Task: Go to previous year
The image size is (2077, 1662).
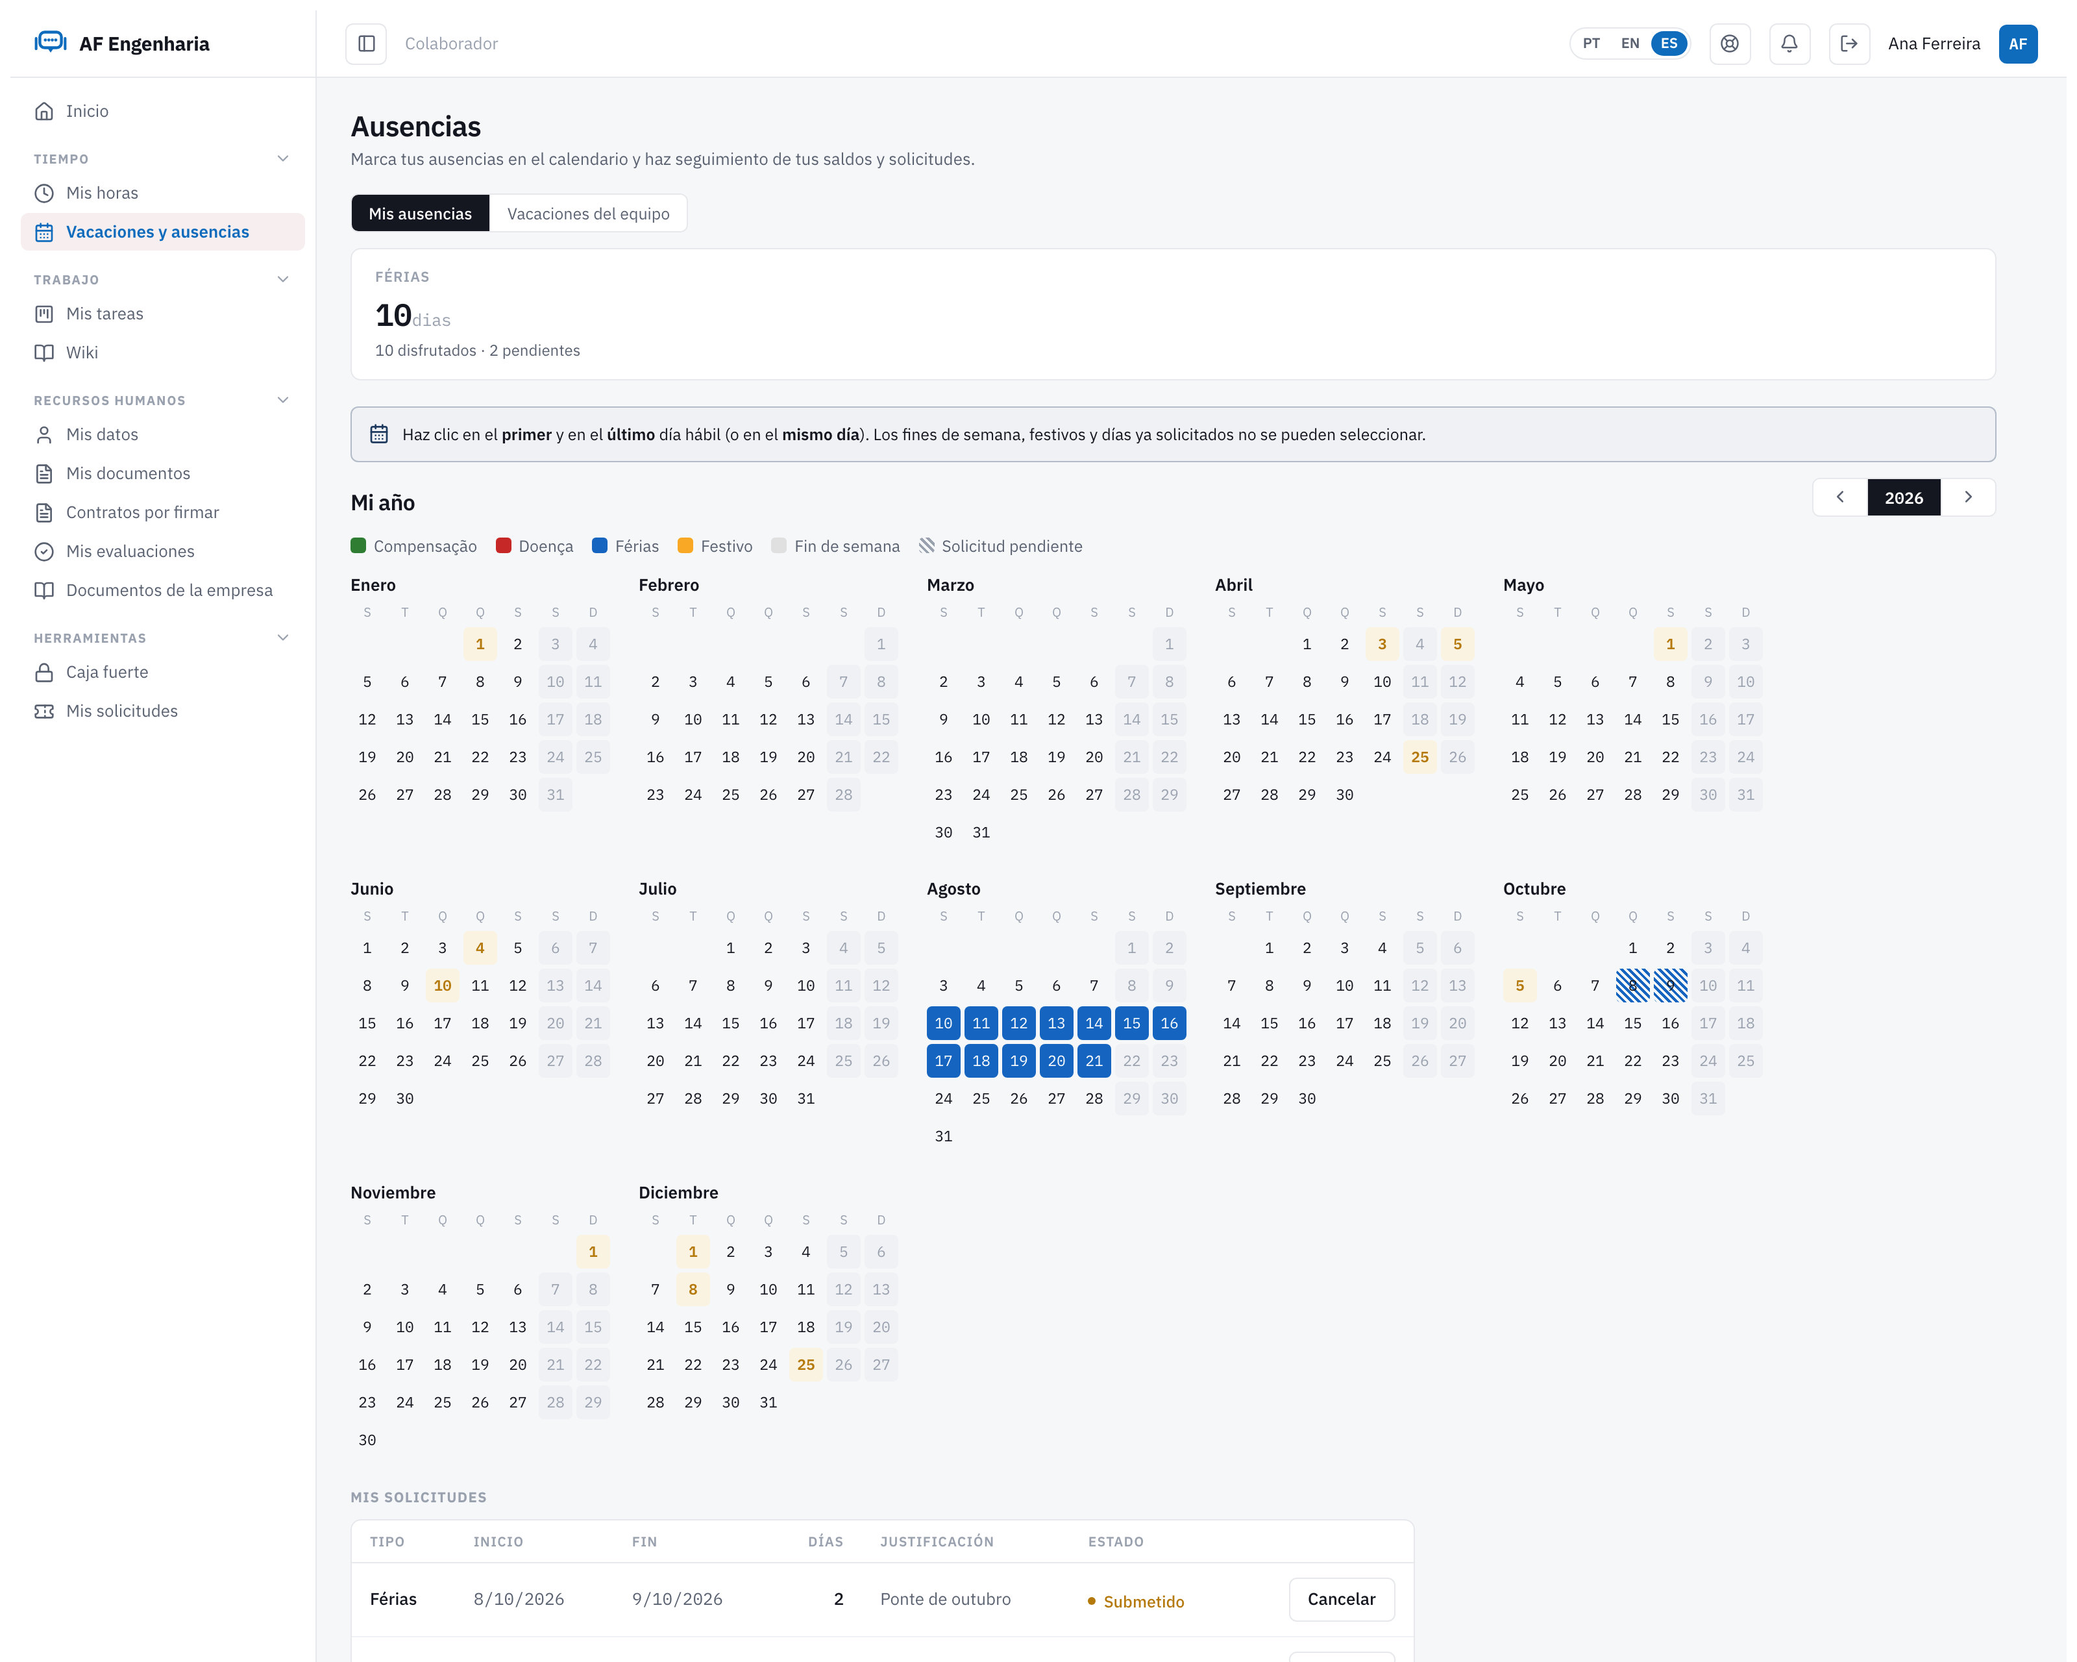Action: point(1840,497)
